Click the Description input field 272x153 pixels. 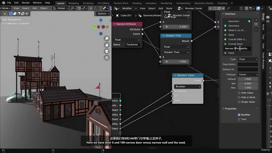pyautogui.click(x=248, y=64)
